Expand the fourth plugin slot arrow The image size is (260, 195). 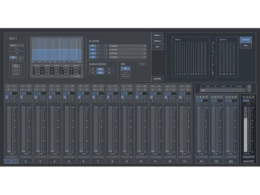[x=144, y=57]
